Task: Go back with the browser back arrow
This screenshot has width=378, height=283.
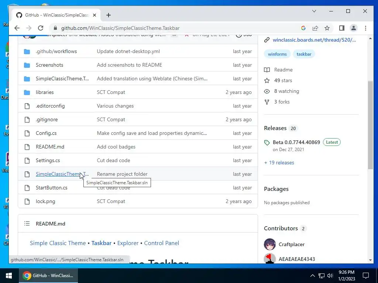Action: point(17,28)
